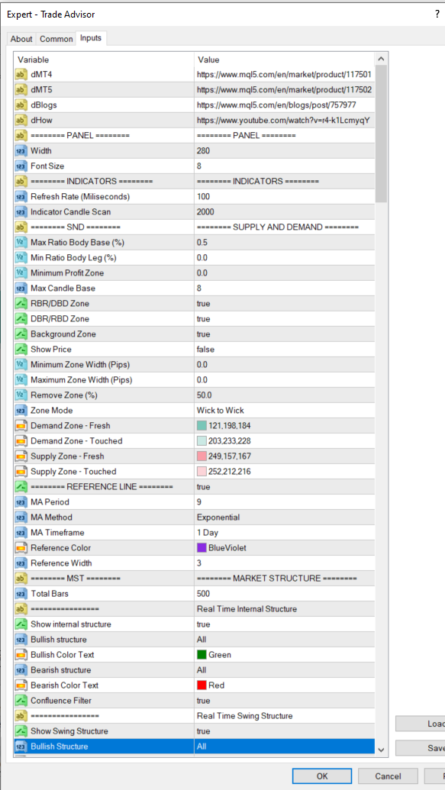Toggle Background Zone true value
Viewport: 445px width, 790px height.
(284, 334)
